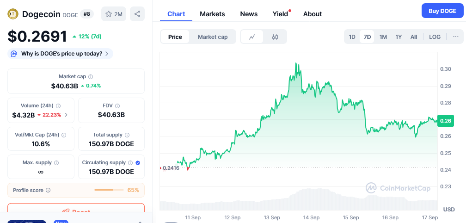Image resolution: width=466 pixels, height=223 pixels.
Task: Click the Dogecoin coin logo
Action: tap(13, 14)
